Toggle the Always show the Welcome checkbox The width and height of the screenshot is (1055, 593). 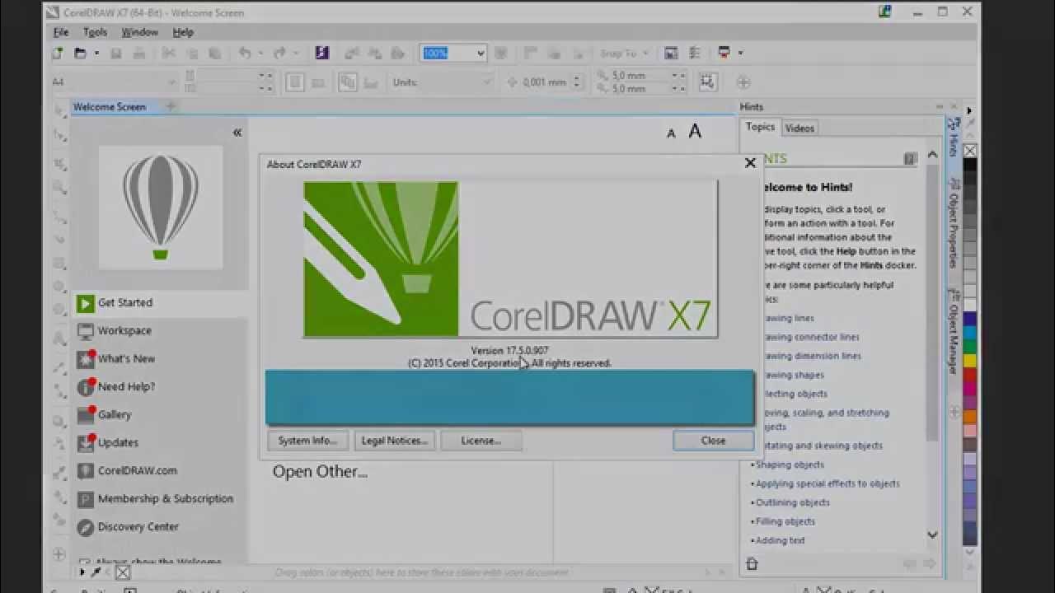pos(85,563)
